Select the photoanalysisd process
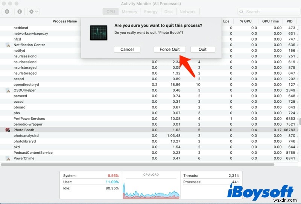Screen dimensions: 301x204 coord(26,136)
